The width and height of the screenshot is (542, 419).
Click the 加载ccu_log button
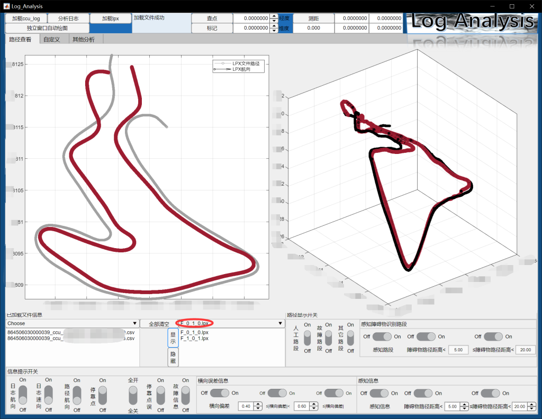pyautogui.click(x=26, y=18)
